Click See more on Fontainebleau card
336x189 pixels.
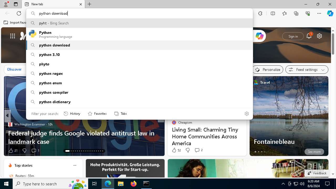314,152
